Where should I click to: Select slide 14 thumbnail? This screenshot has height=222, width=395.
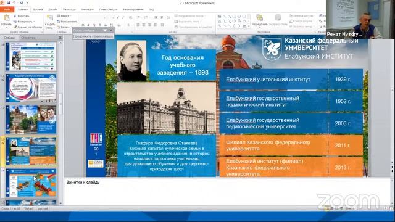tap(31, 183)
